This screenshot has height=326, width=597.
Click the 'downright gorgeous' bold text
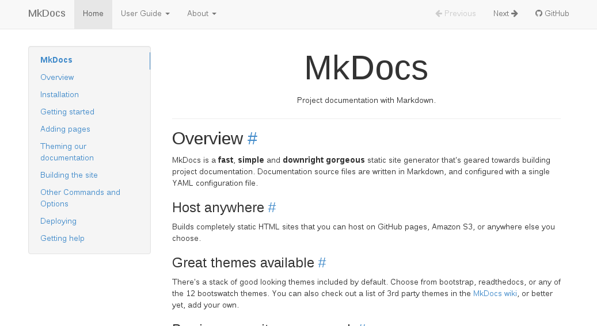pos(324,160)
